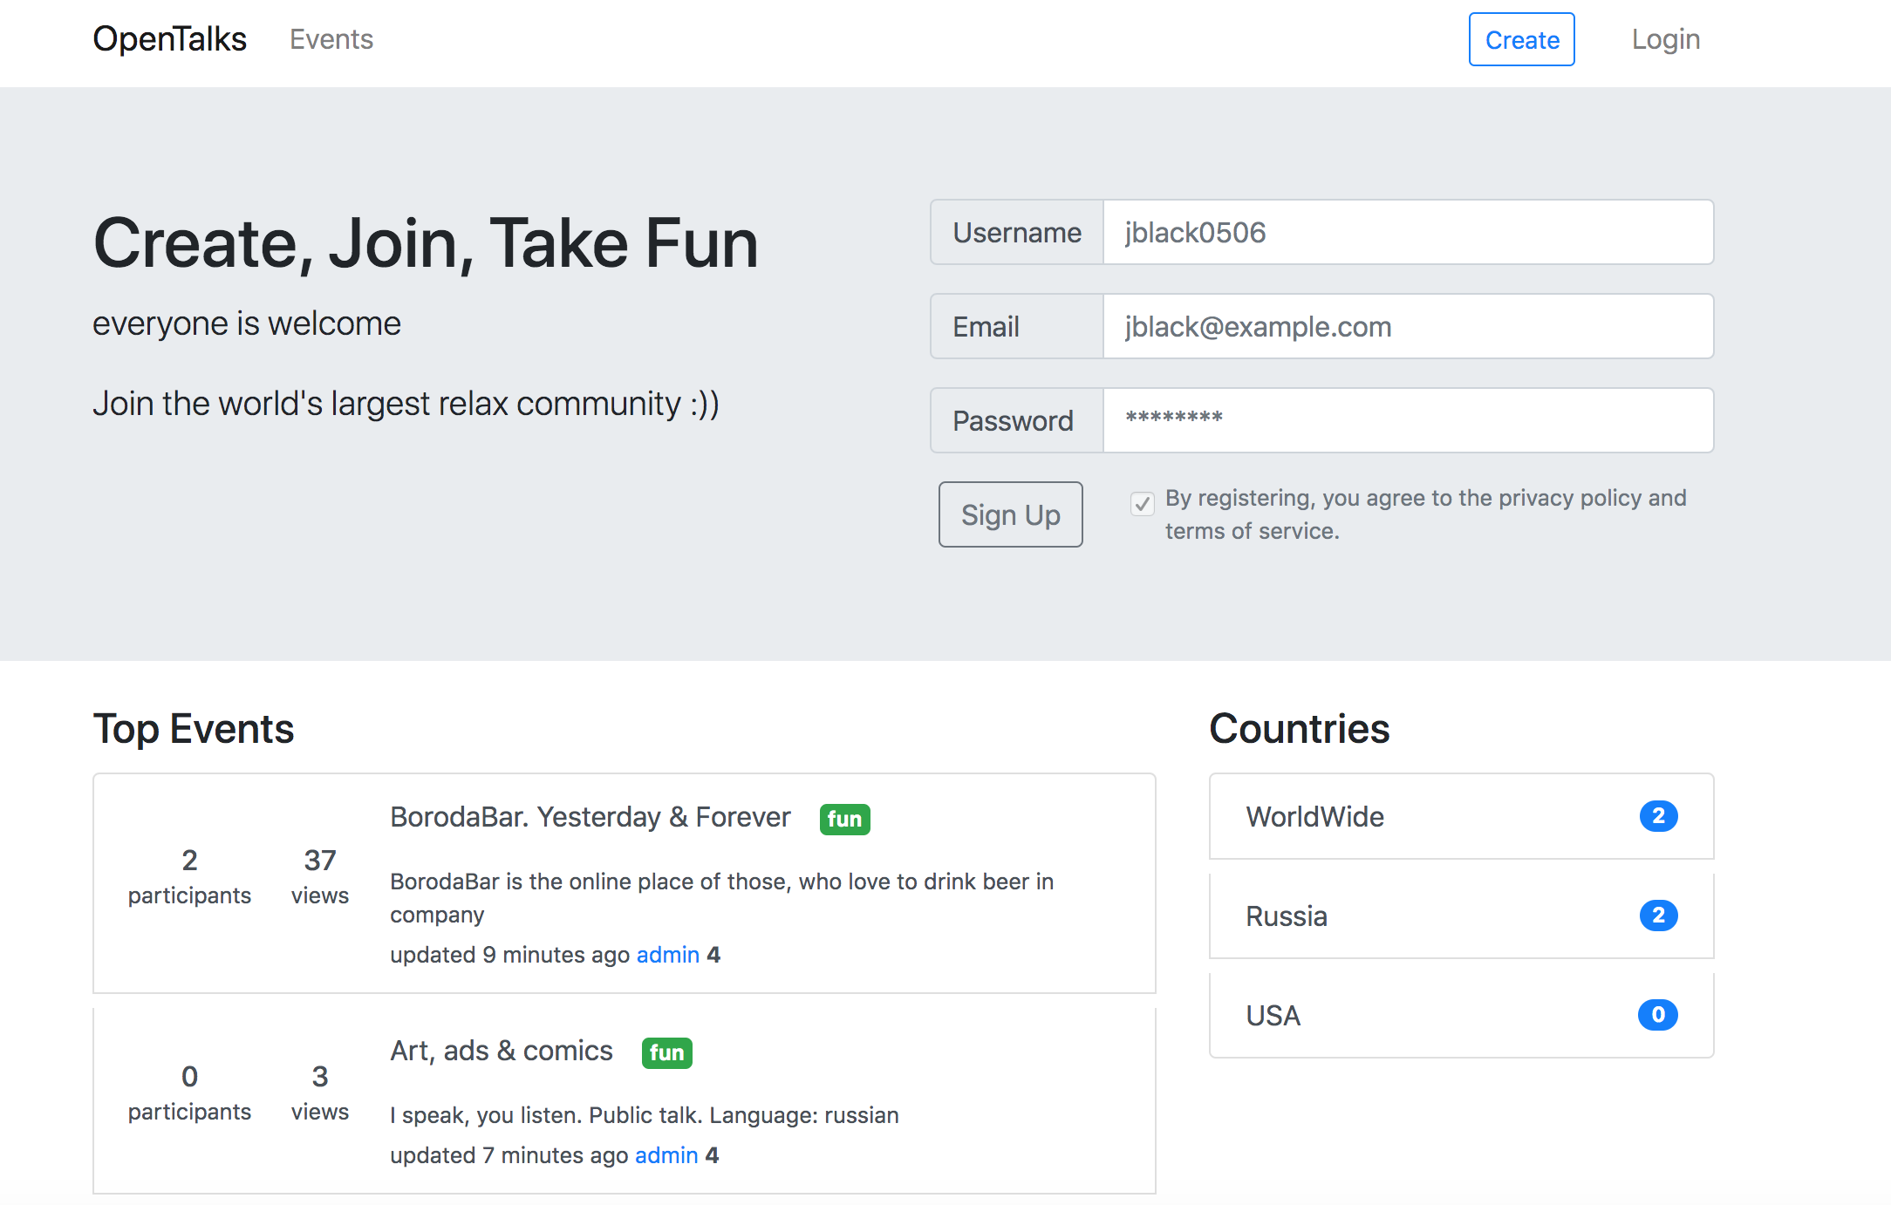
Task: Open the Login page link
Action: pos(1665,39)
